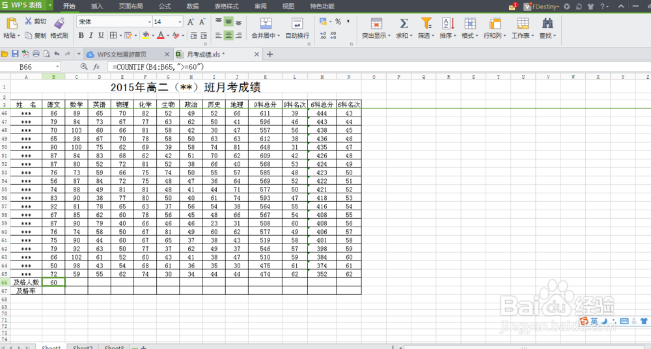Align text right in cell
This screenshot has height=349, width=651.
(x=238, y=36)
